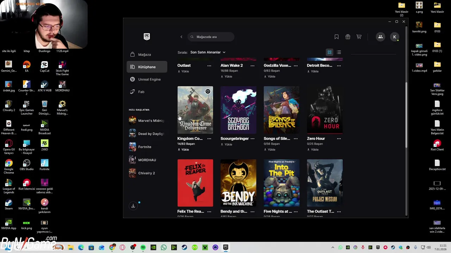
Task: Open Spotify from the taskbar
Action: pos(143,247)
